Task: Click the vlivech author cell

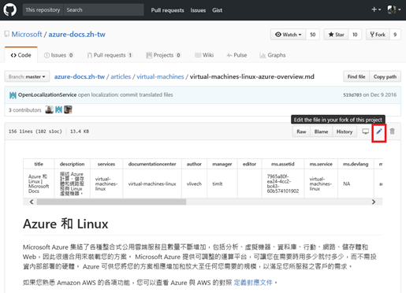Action: coord(194,184)
